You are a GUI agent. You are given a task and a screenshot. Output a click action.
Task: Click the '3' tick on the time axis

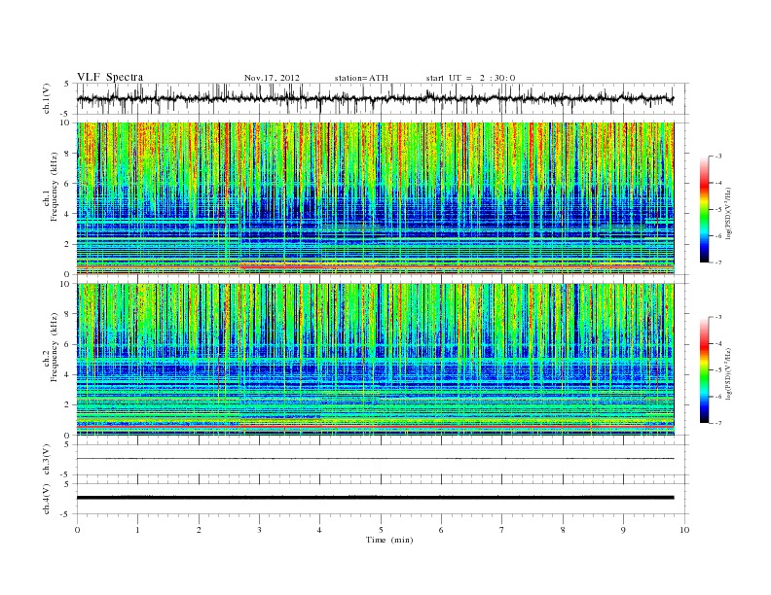point(260,530)
